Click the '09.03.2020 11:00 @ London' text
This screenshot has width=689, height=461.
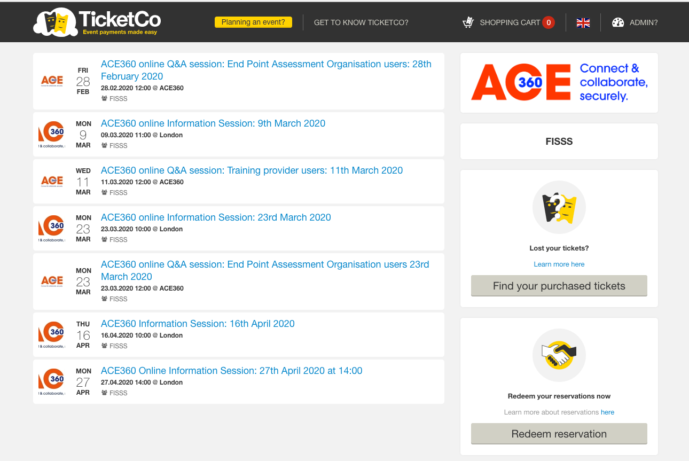[142, 135]
